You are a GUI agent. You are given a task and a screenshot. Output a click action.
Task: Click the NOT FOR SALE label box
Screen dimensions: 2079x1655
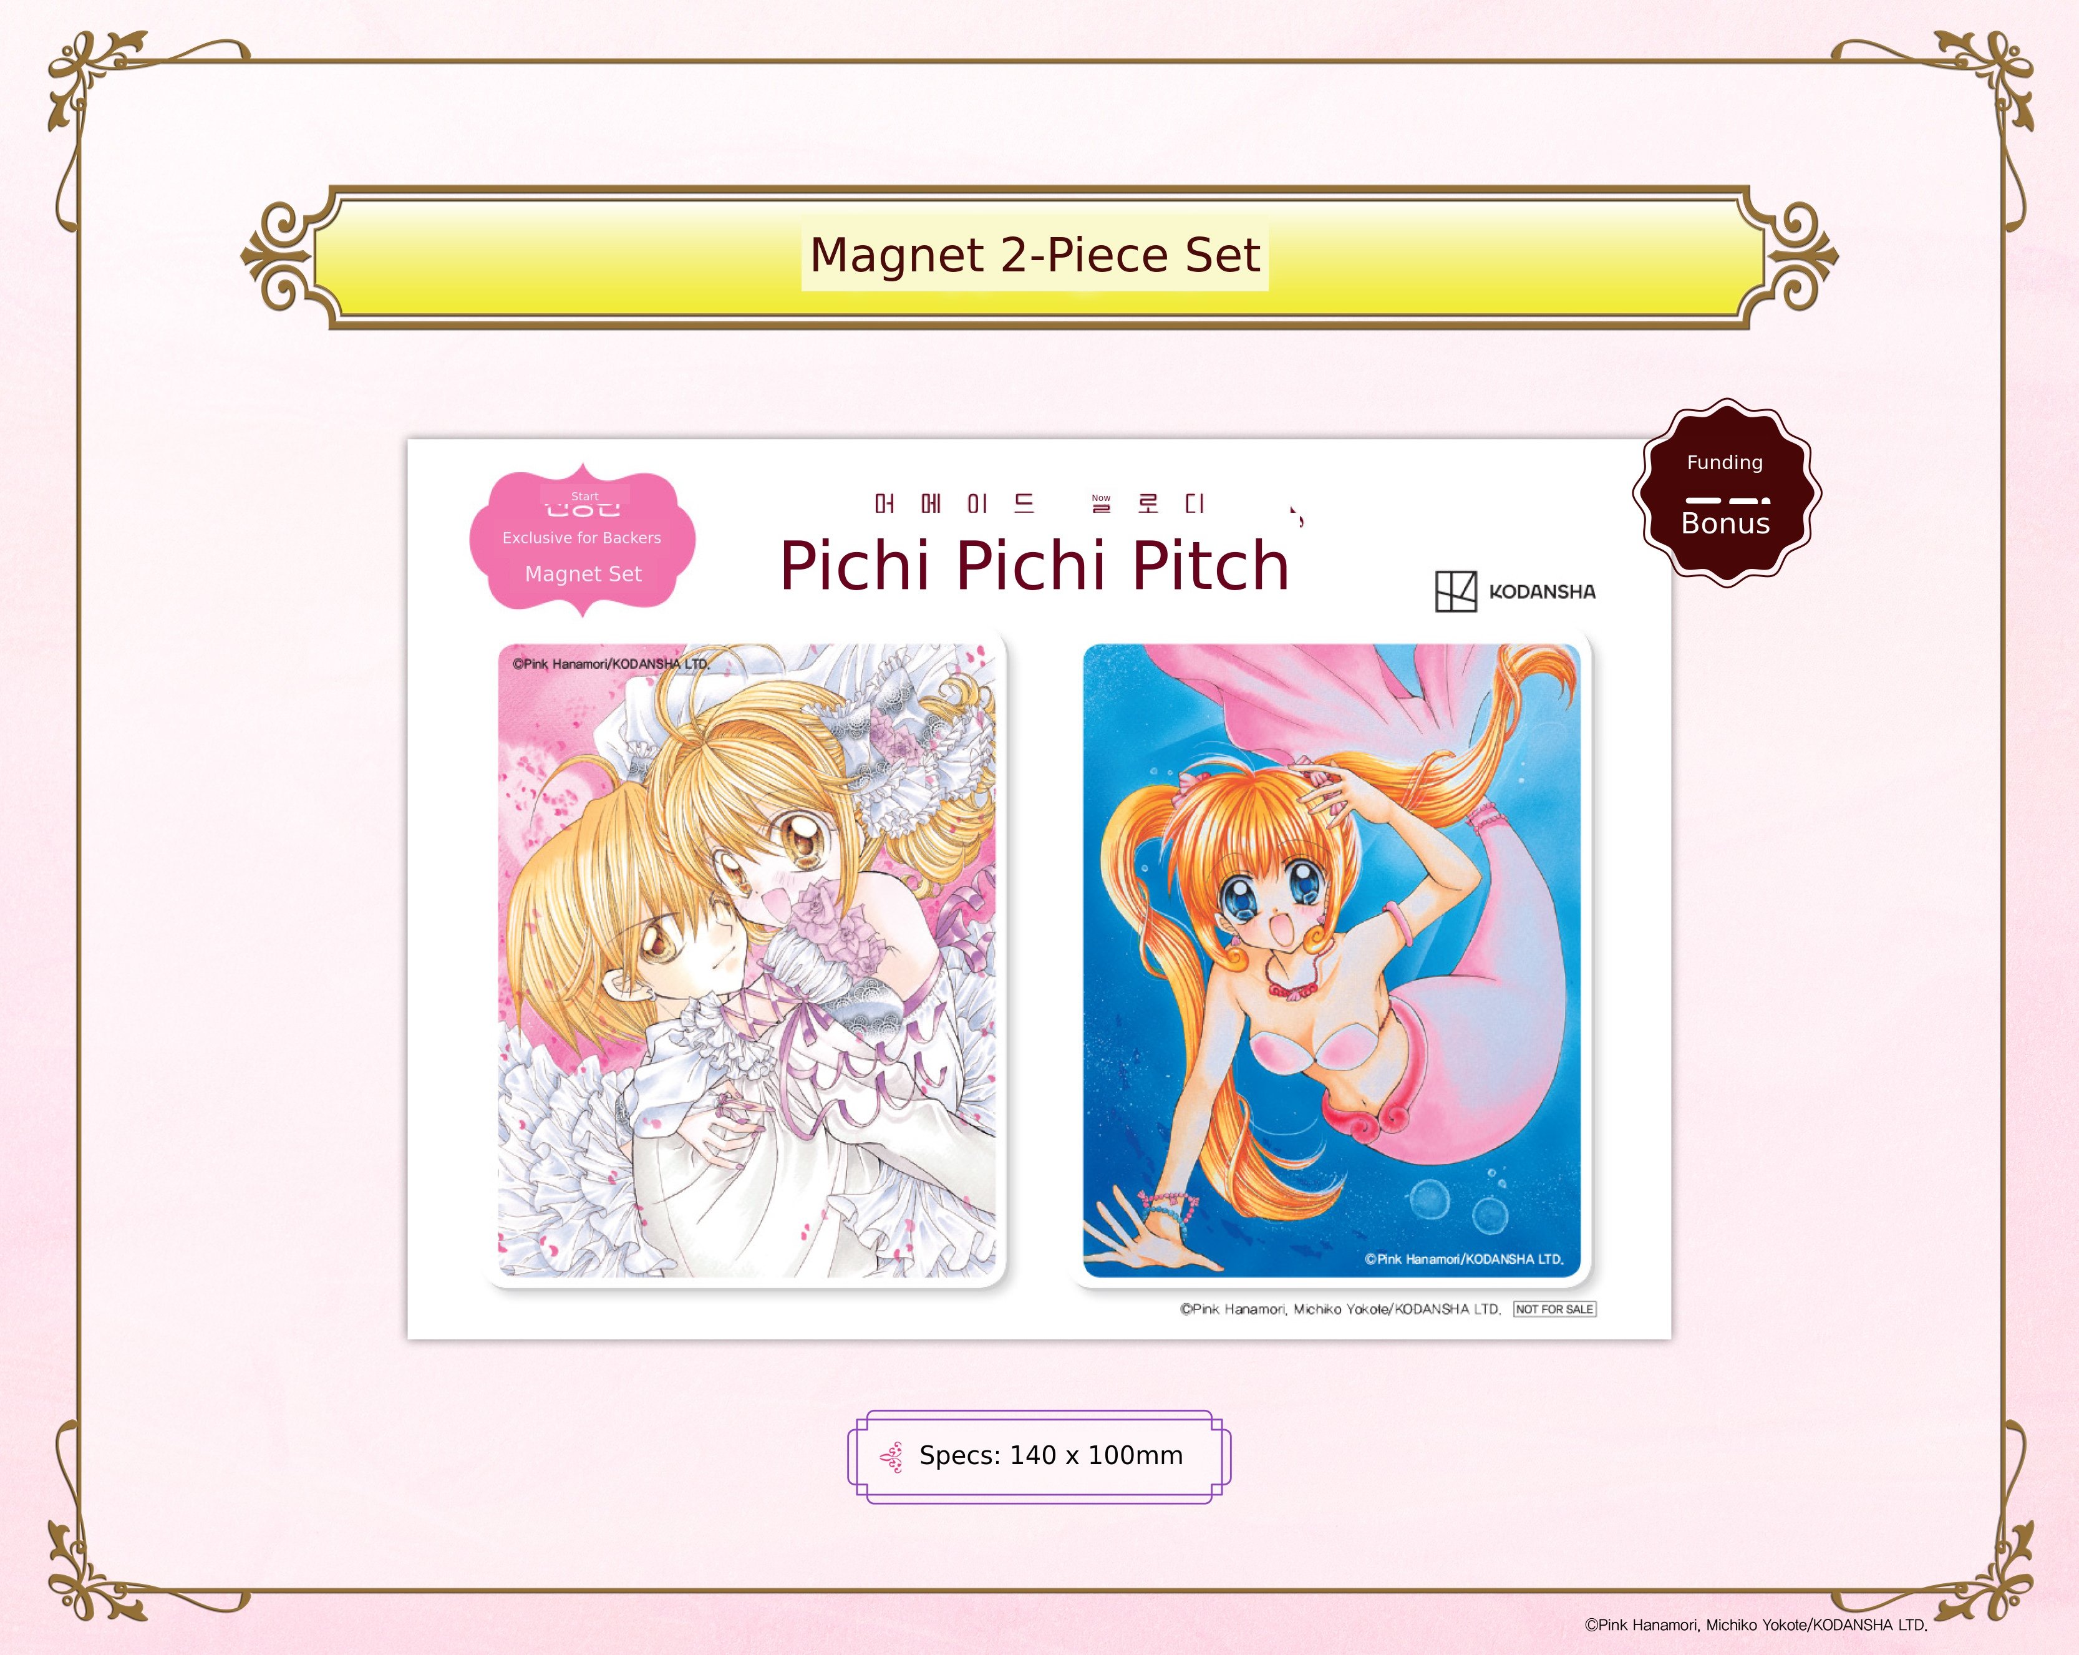pos(1554,1309)
